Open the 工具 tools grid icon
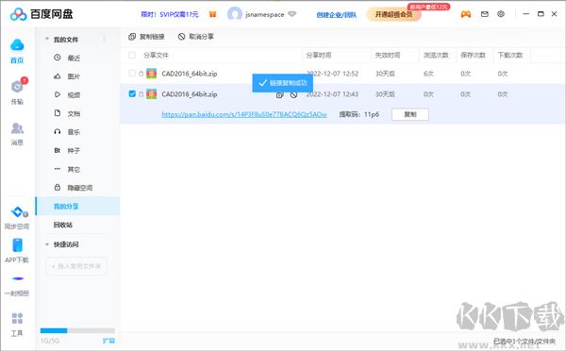The image size is (566, 351). coord(17,319)
